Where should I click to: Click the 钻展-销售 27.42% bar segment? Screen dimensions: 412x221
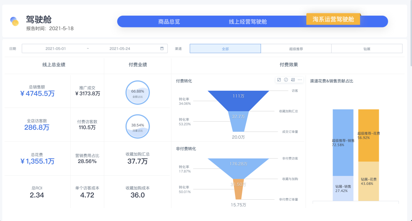point(343,189)
